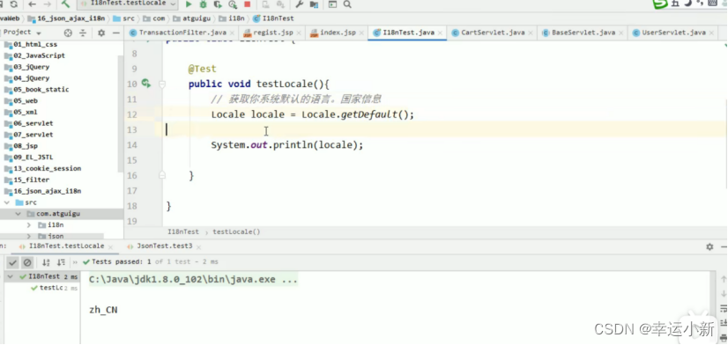Viewport: 728px width, 345px height.
Task: Switch to UserServlet.java tab
Action: pos(673,33)
